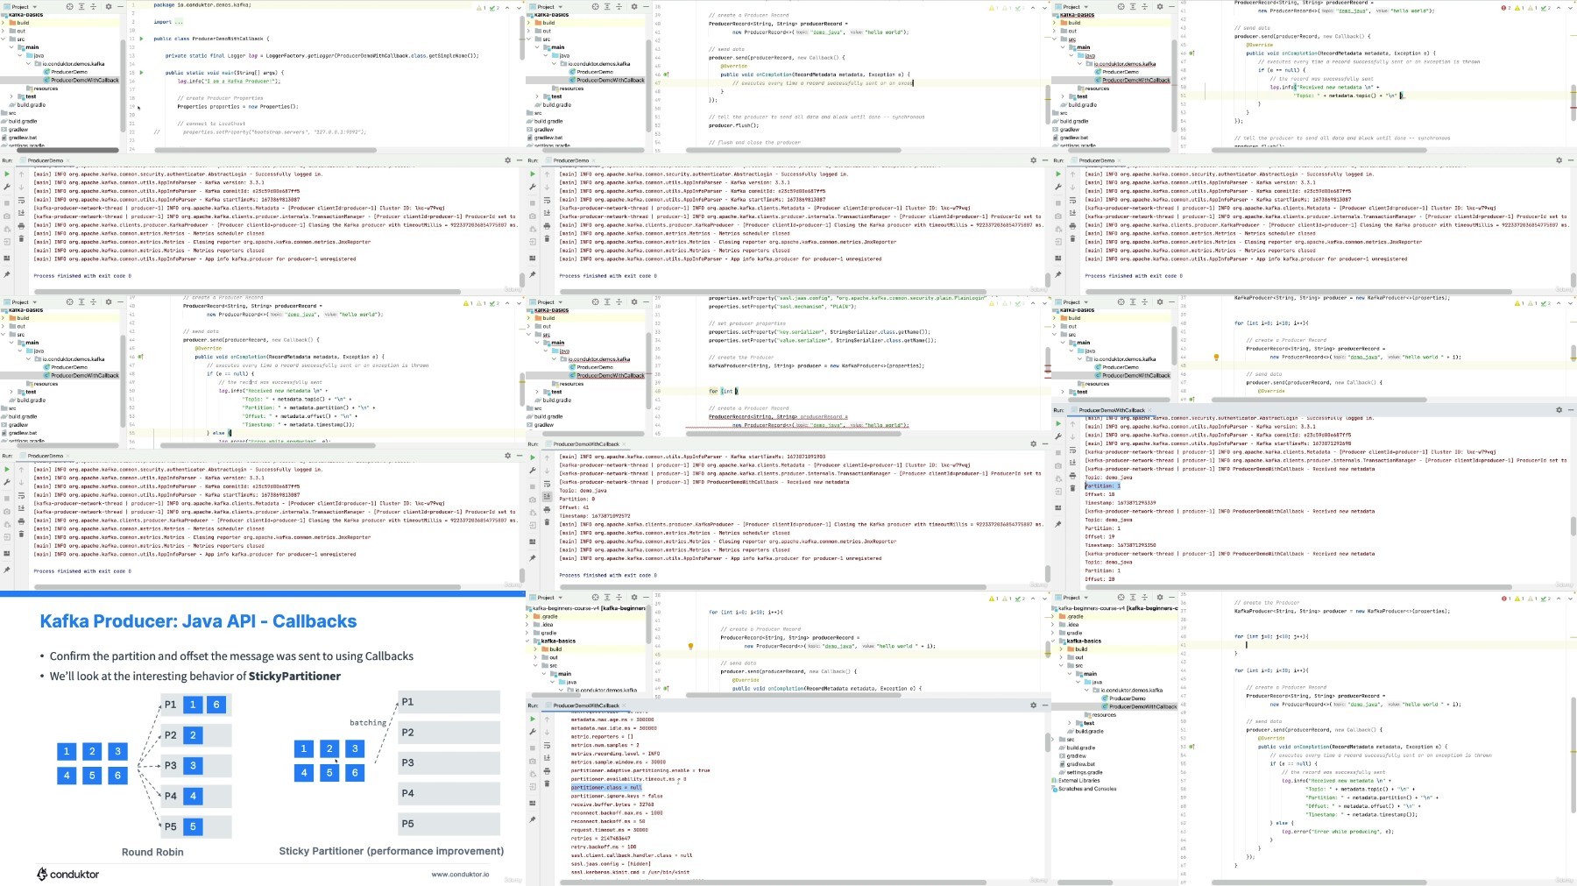This screenshot has height=886, width=1577.
Task: Click 'retries = 2147483647' output line
Action: (x=601, y=839)
